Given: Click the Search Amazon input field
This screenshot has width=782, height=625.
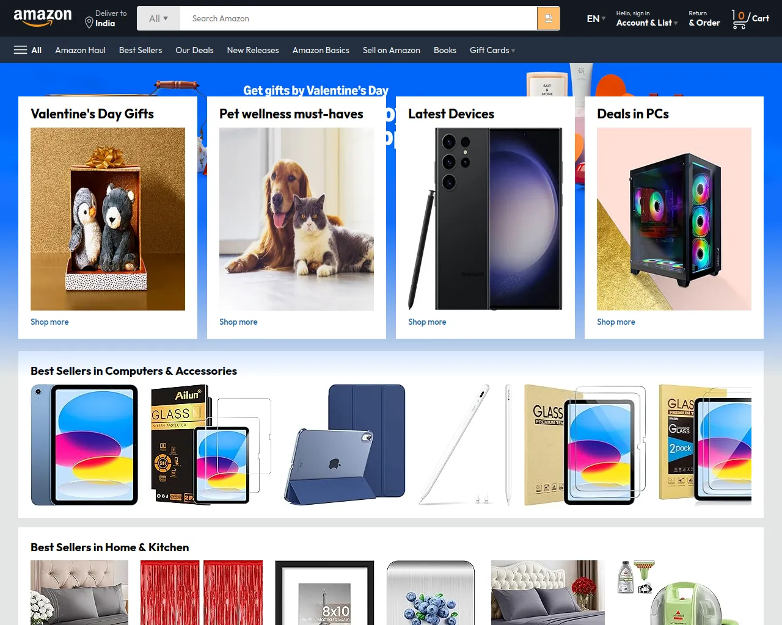Looking at the screenshot, I should click(358, 18).
